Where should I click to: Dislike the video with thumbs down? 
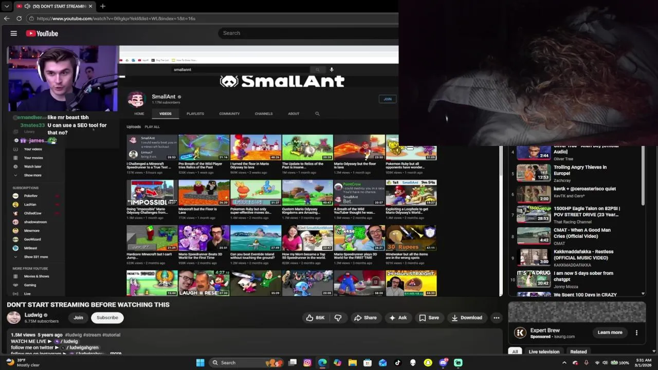(338, 318)
